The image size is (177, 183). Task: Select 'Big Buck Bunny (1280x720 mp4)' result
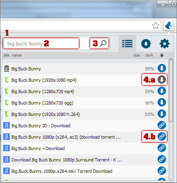tap(43, 91)
